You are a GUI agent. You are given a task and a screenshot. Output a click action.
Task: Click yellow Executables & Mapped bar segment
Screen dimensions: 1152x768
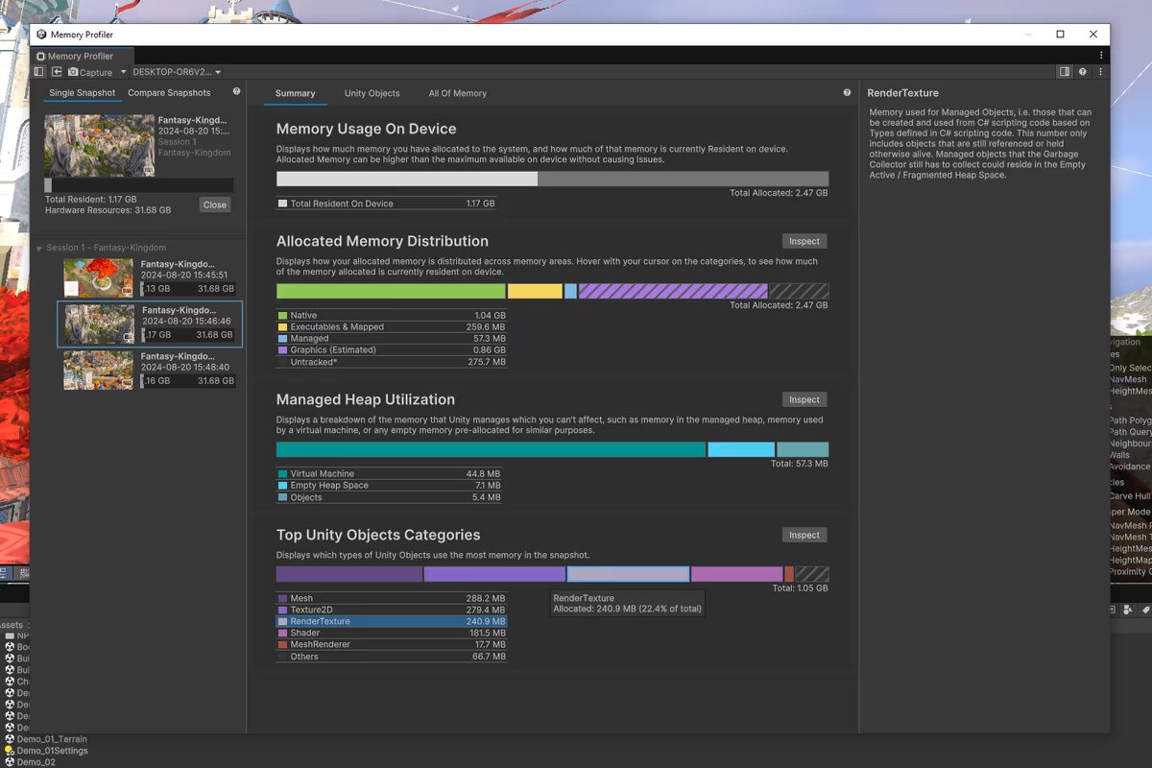pos(535,291)
